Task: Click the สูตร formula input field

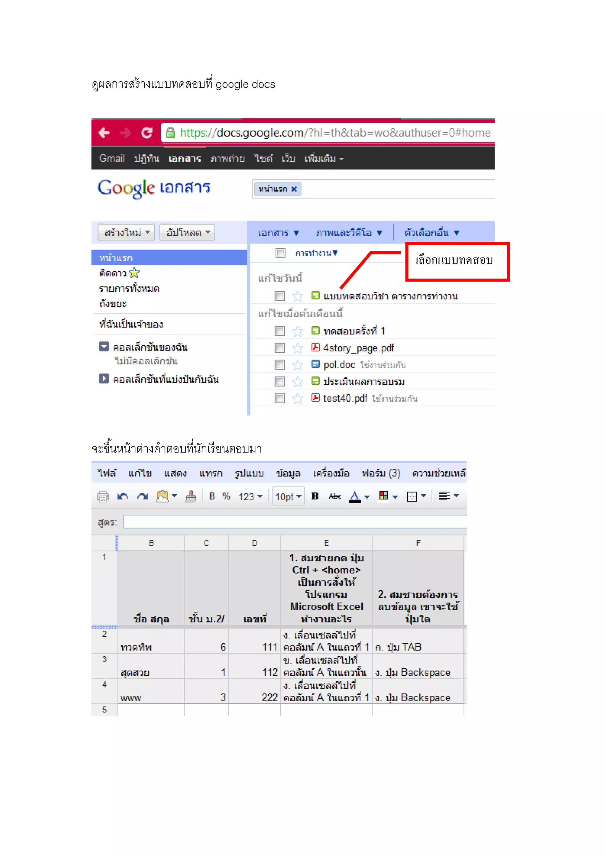Action: tap(295, 522)
